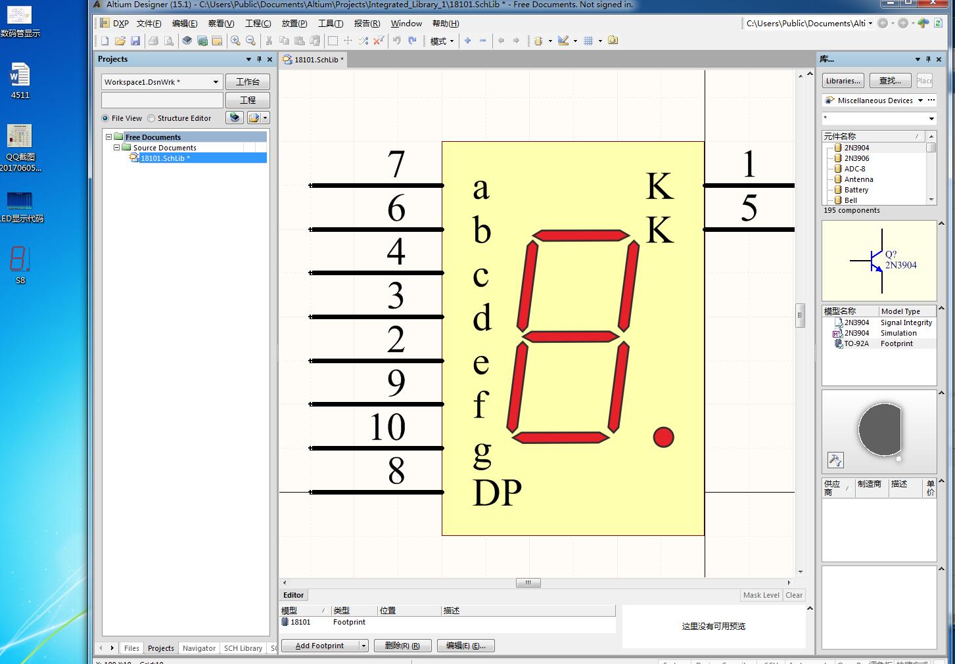This screenshot has height=664, width=955.
Task: Open an existing document via folder icon
Action: (x=120, y=41)
